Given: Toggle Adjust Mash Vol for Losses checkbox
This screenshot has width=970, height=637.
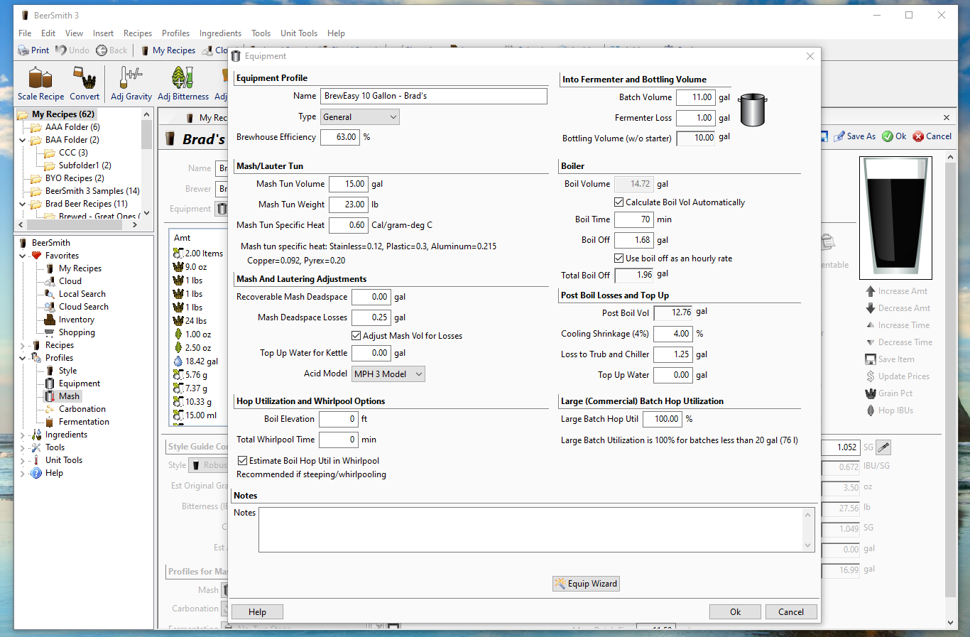Looking at the screenshot, I should 356,336.
